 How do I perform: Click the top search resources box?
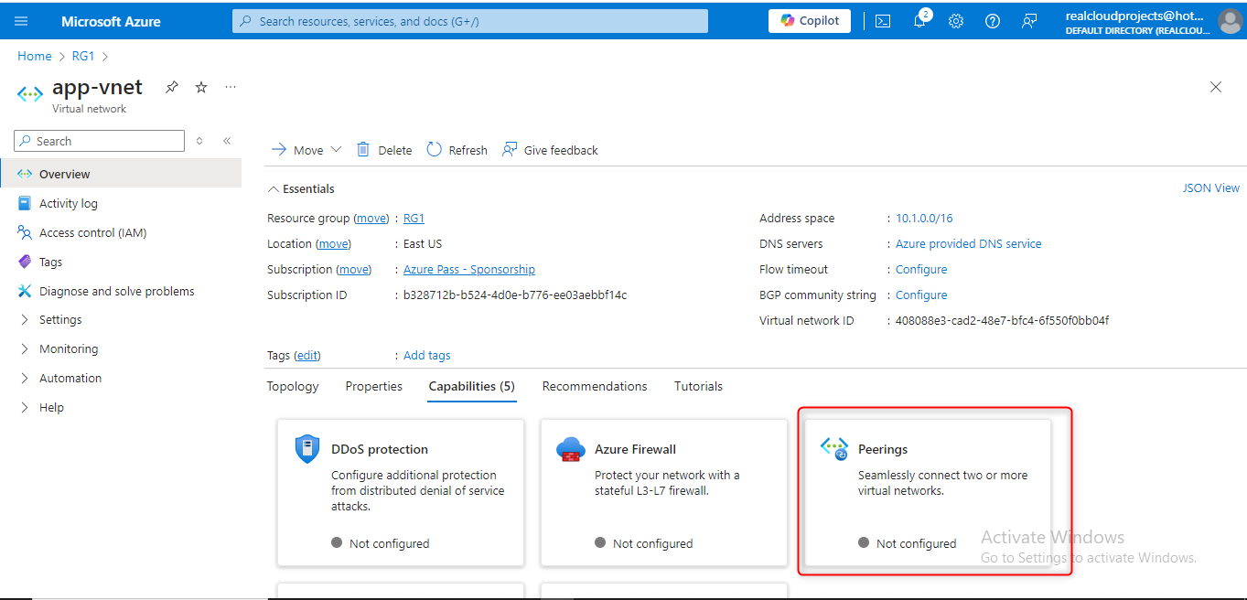pos(470,21)
